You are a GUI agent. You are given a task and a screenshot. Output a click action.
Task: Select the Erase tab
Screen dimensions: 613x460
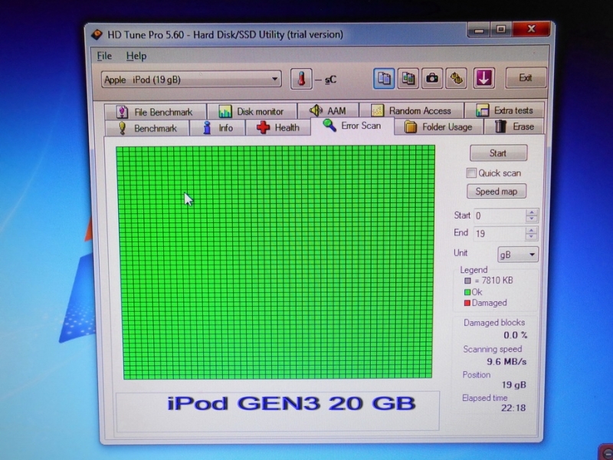[515, 127]
